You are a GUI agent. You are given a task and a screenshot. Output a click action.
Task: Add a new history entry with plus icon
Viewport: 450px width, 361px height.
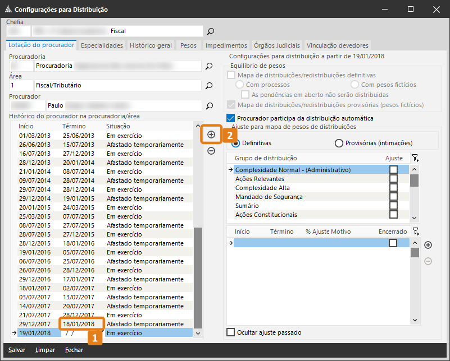pos(211,135)
